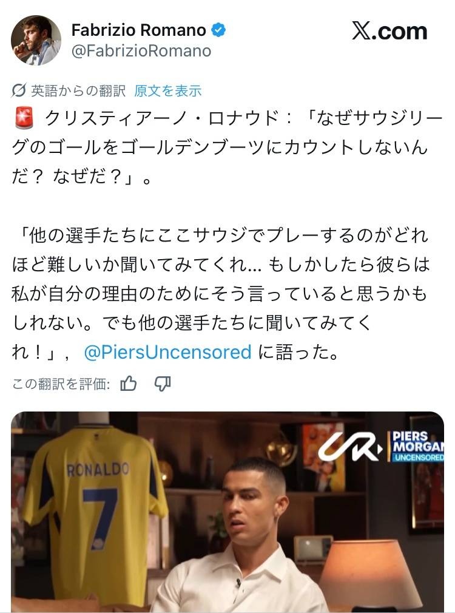
Task: Rate the translation with thumbs down
Action: tap(163, 384)
